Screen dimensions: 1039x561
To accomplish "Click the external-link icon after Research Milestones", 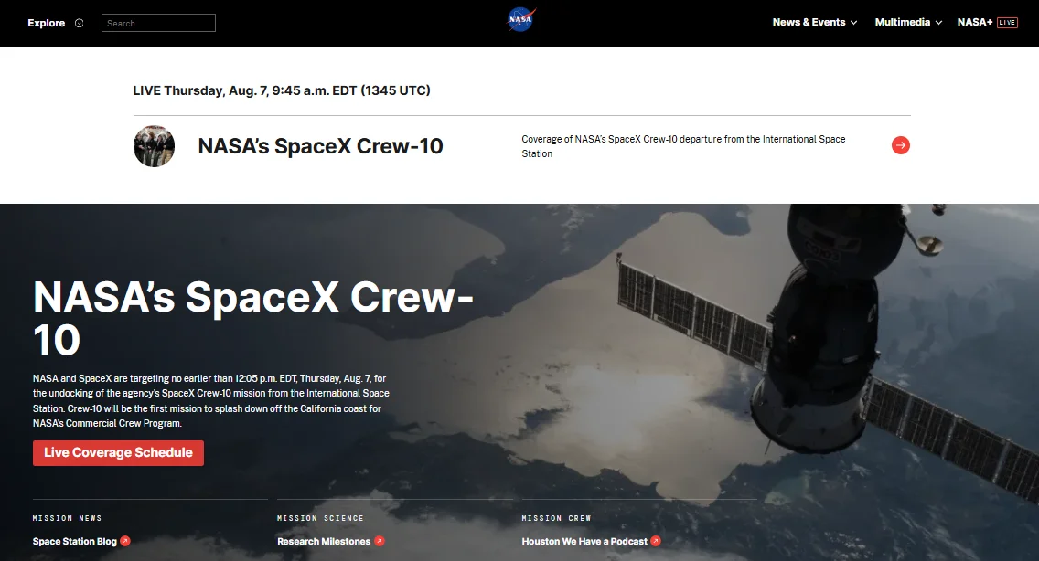I will 379,541.
